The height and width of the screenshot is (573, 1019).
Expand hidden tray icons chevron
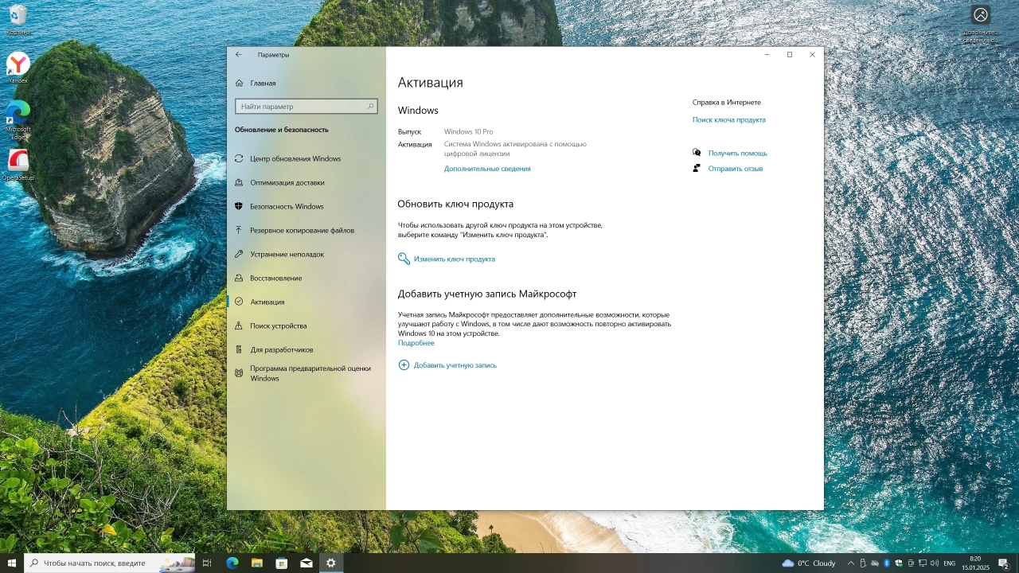point(851,563)
